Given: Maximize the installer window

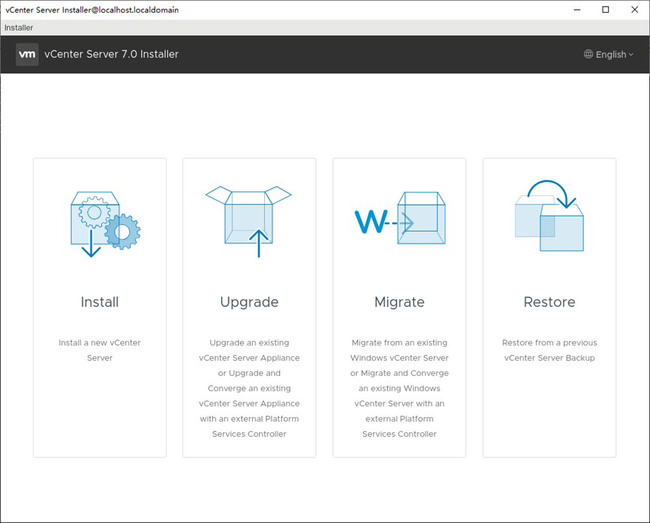Looking at the screenshot, I should [605, 10].
